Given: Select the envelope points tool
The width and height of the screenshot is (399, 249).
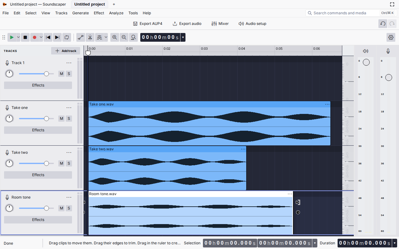Looking at the screenshot, I should tap(81, 37).
